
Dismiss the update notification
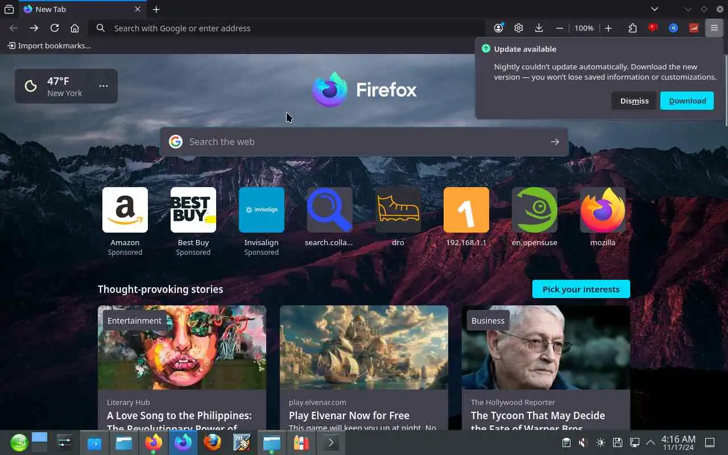click(634, 101)
